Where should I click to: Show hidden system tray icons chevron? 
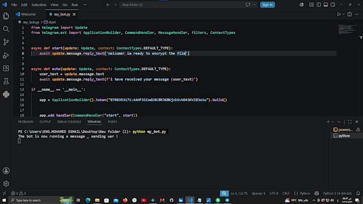pyautogui.click(x=314, y=200)
